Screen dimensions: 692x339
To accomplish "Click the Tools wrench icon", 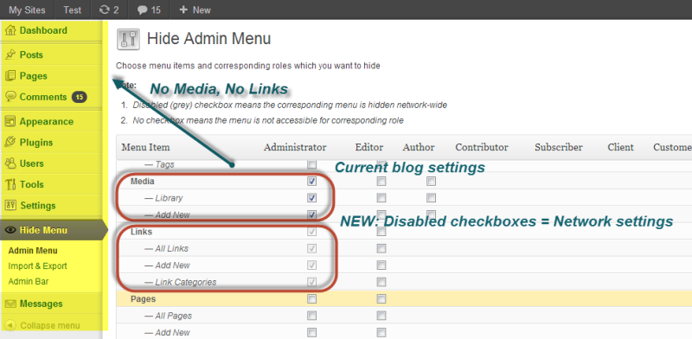I will pyautogui.click(x=10, y=184).
